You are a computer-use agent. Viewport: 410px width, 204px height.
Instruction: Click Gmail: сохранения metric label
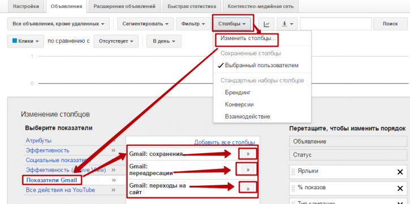(x=156, y=154)
